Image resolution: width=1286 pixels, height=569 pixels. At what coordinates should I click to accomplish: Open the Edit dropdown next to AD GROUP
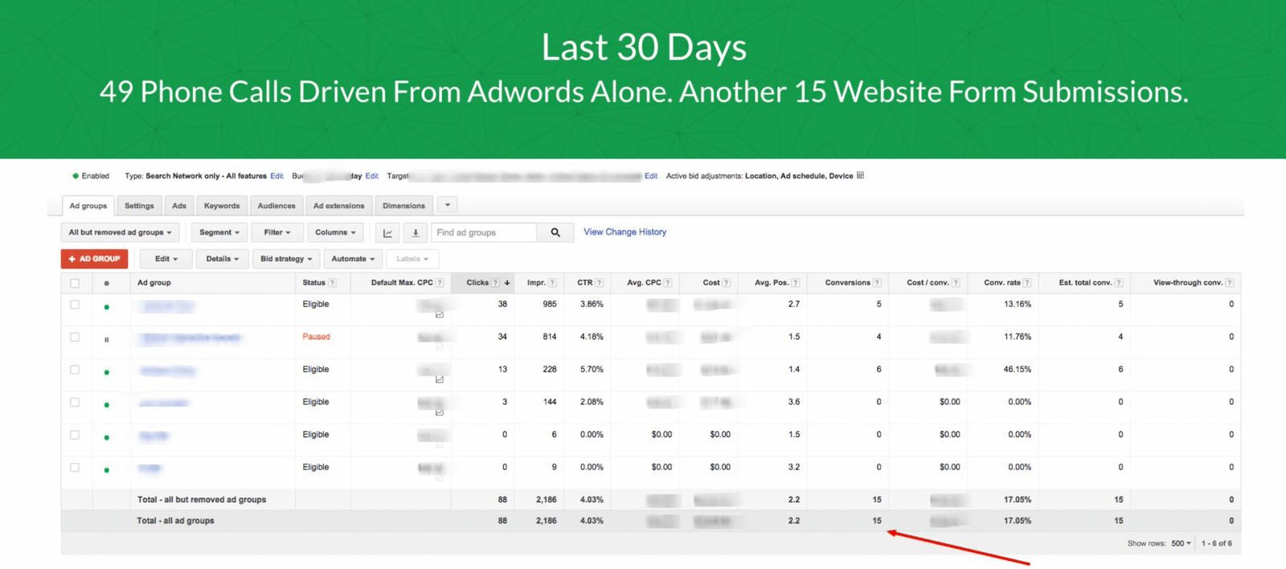pos(166,259)
